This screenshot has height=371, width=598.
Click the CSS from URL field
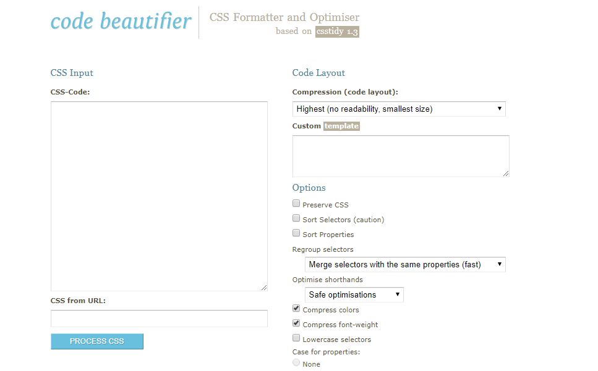pyautogui.click(x=159, y=319)
